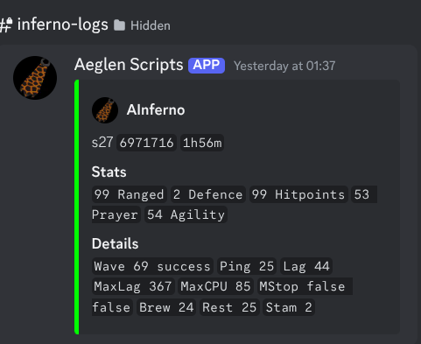
Task: Click the Hidden folder icon
Action: tap(119, 25)
